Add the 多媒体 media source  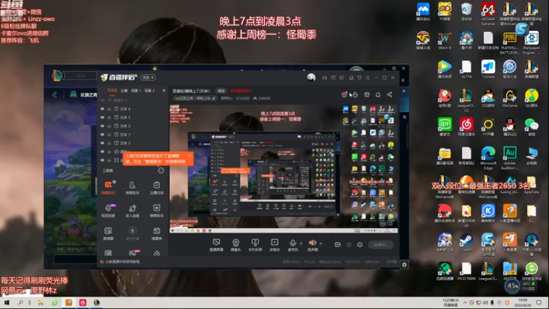click(274, 245)
